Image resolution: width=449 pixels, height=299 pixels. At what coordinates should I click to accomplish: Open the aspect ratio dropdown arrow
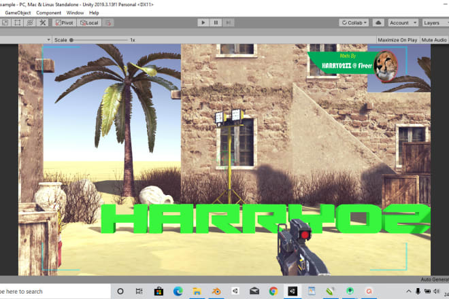pos(48,40)
